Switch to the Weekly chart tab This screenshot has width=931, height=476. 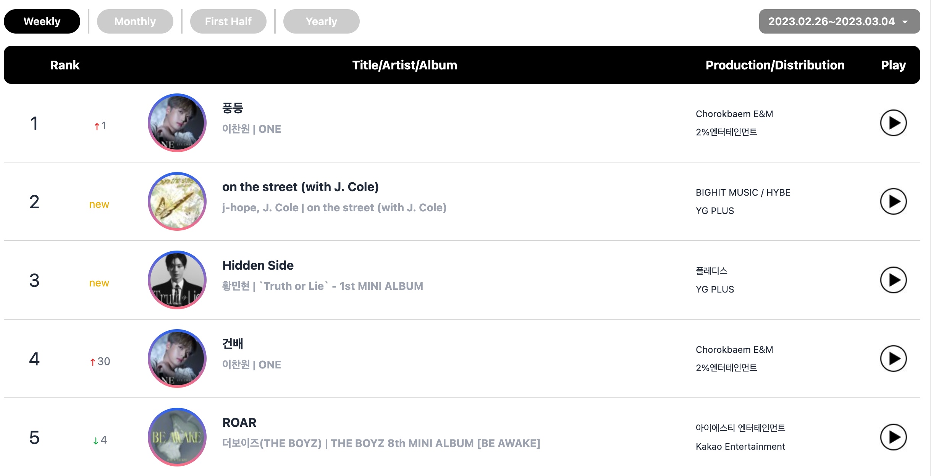tap(42, 21)
